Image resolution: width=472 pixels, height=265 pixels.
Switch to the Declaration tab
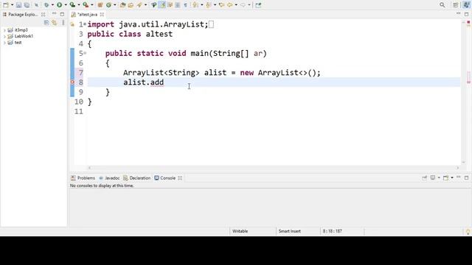[x=136, y=178]
